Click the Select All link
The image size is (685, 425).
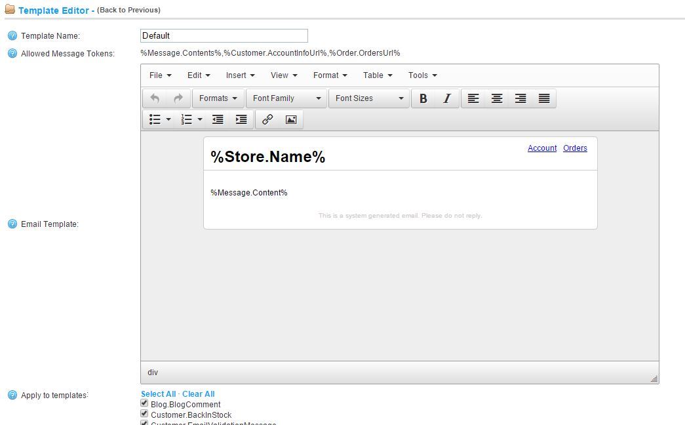pos(158,394)
